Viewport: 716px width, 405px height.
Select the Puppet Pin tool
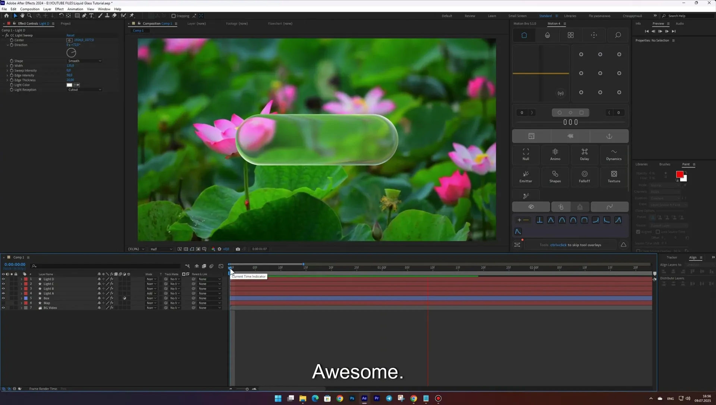[132, 16]
